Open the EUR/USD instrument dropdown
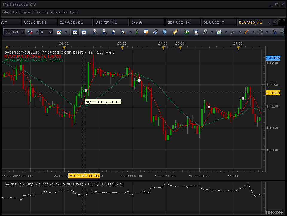This screenshot has width=287, height=216. tap(14, 32)
